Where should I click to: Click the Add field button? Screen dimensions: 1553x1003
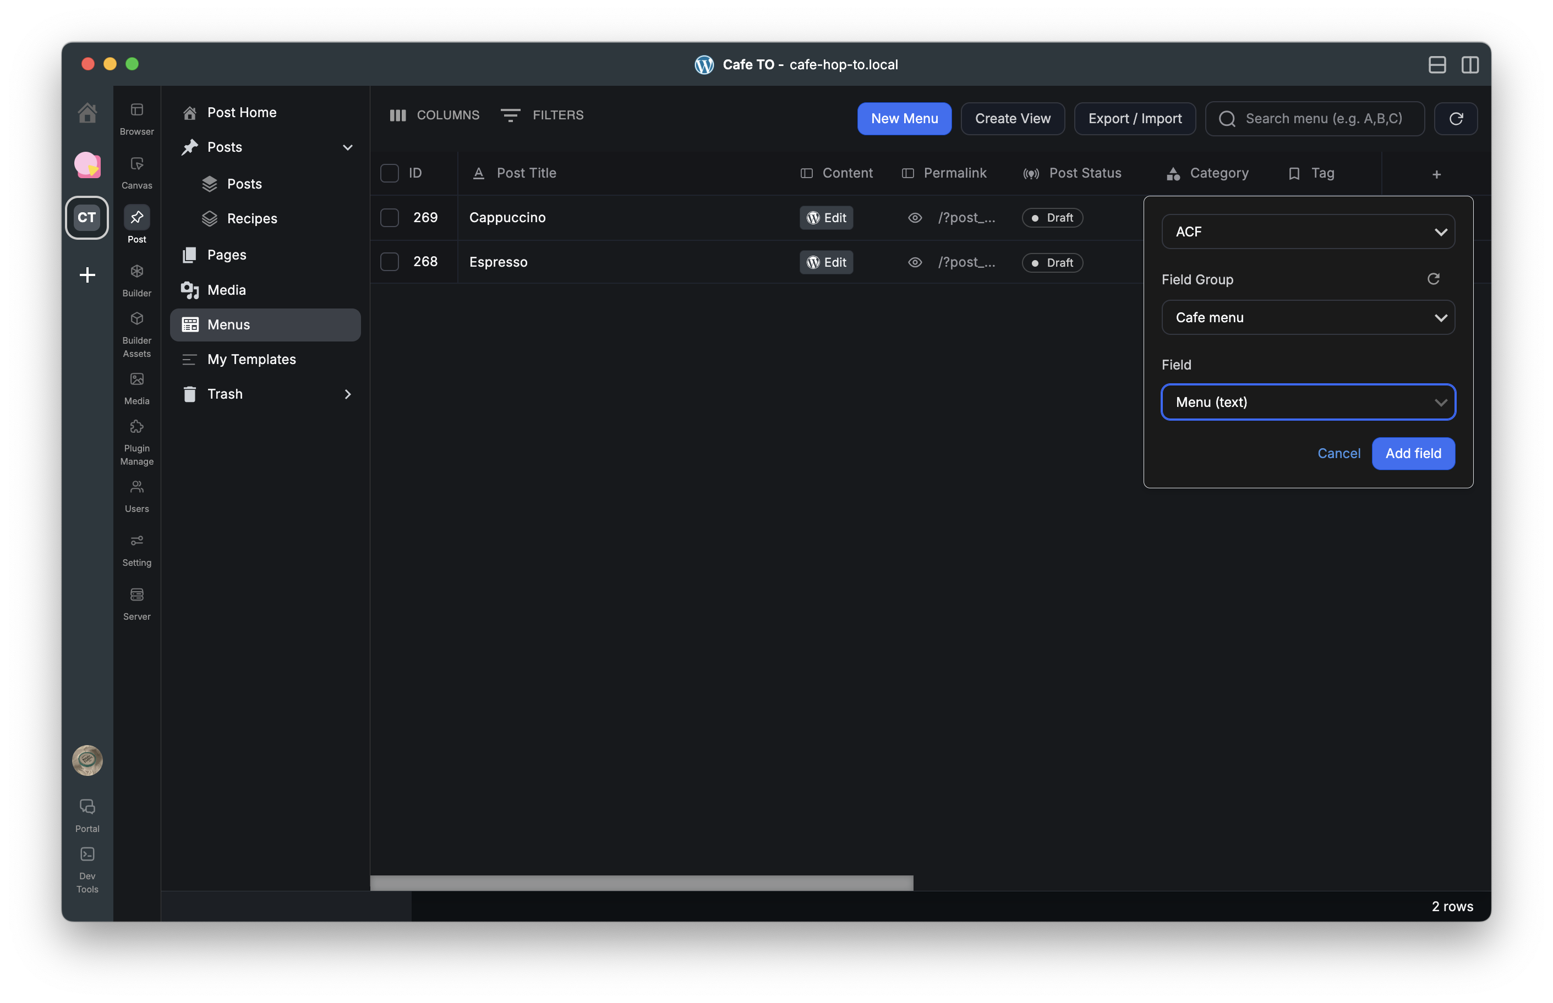(x=1412, y=453)
